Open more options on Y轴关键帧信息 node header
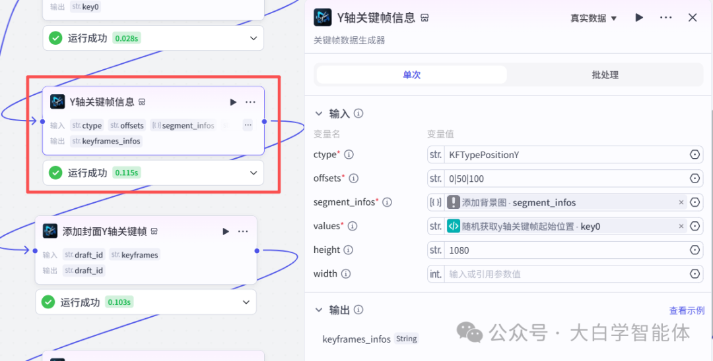The image size is (713, 361). click(x=250, y=102)
